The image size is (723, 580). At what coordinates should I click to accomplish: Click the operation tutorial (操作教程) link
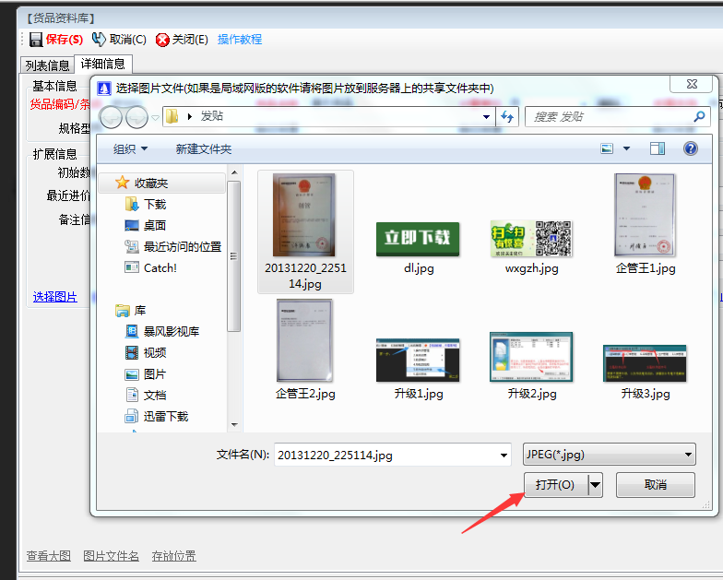(240, 40)
